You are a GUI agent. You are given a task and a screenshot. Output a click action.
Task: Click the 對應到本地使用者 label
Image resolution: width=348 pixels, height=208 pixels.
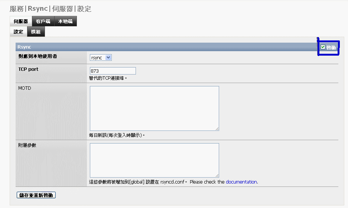(x=38, y=56)
